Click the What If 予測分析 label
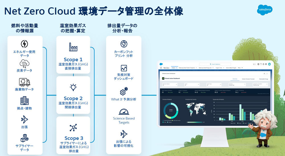The image size is (285, 156). click(124, 99)
